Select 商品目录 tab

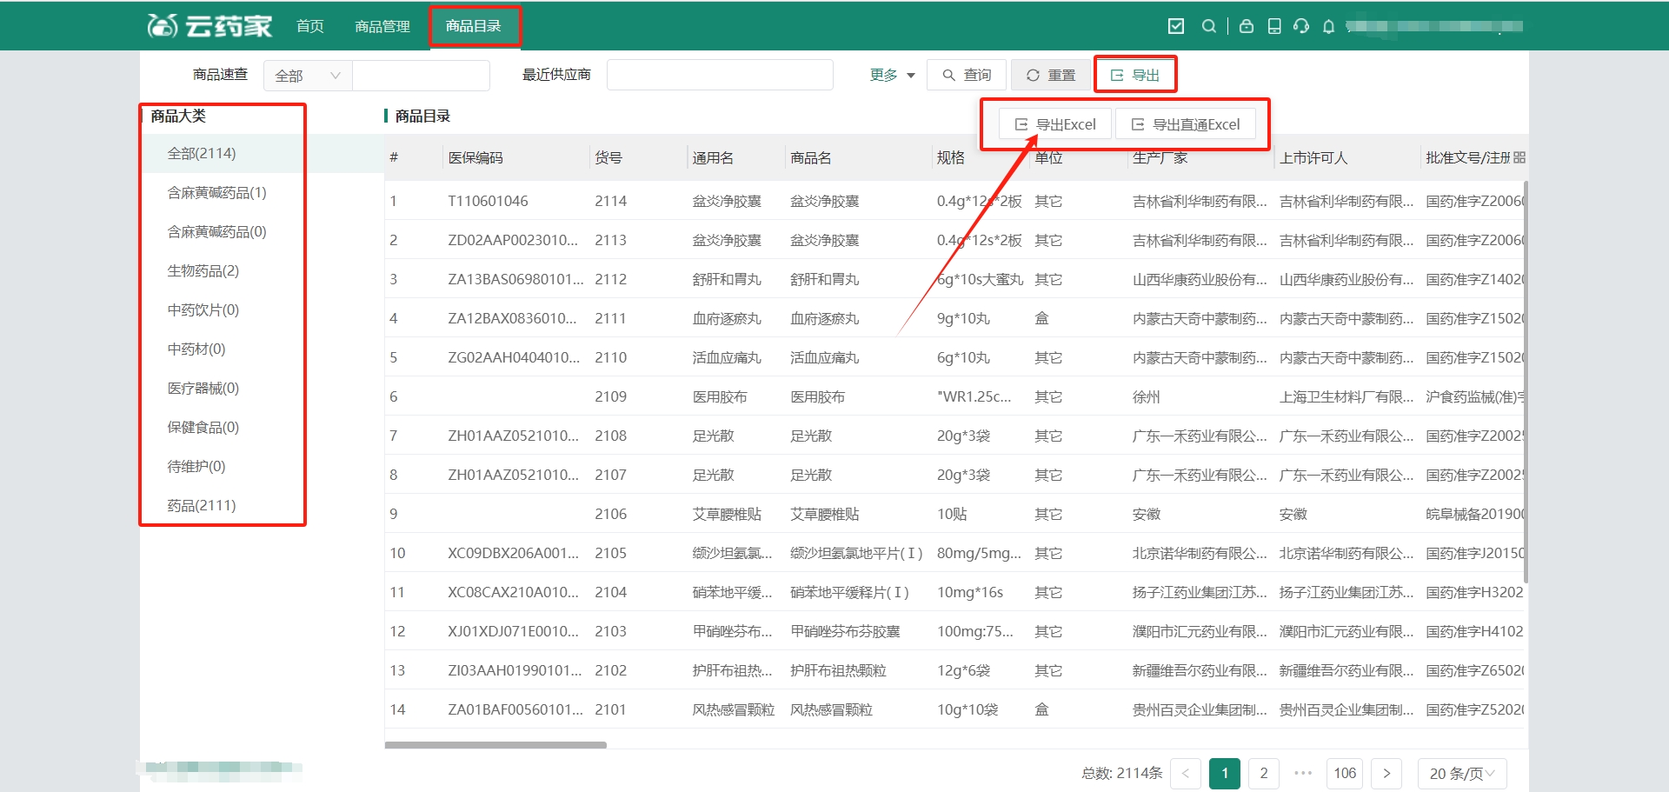tap(474, 26)
